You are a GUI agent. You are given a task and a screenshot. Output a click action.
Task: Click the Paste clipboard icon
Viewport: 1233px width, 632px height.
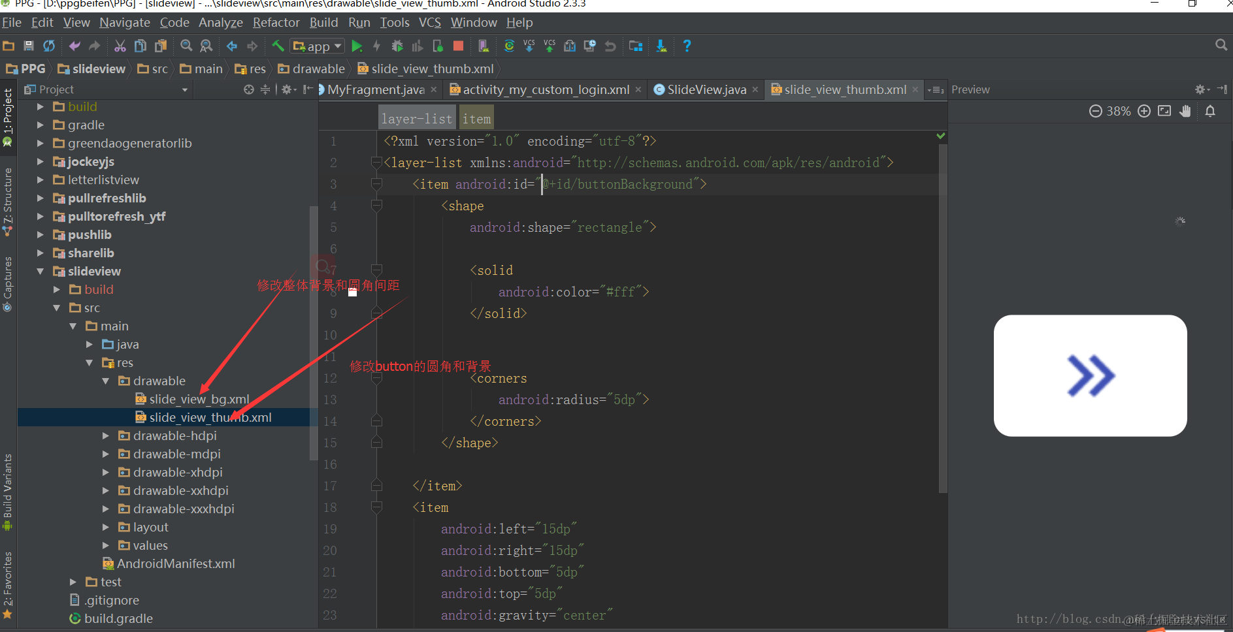pyautogui.click(x=161, y=46)
